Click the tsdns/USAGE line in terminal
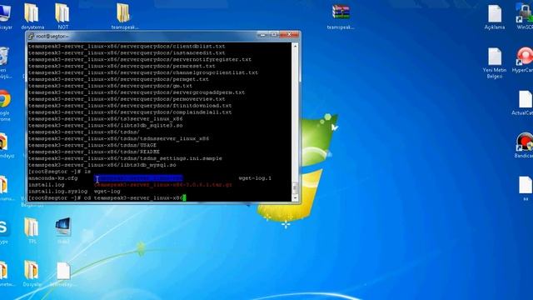Image resolution: width=533 pixels, height=300 pixels. click(x=92, y=145)
